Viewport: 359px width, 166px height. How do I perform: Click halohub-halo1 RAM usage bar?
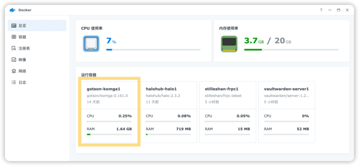(169, 134)
